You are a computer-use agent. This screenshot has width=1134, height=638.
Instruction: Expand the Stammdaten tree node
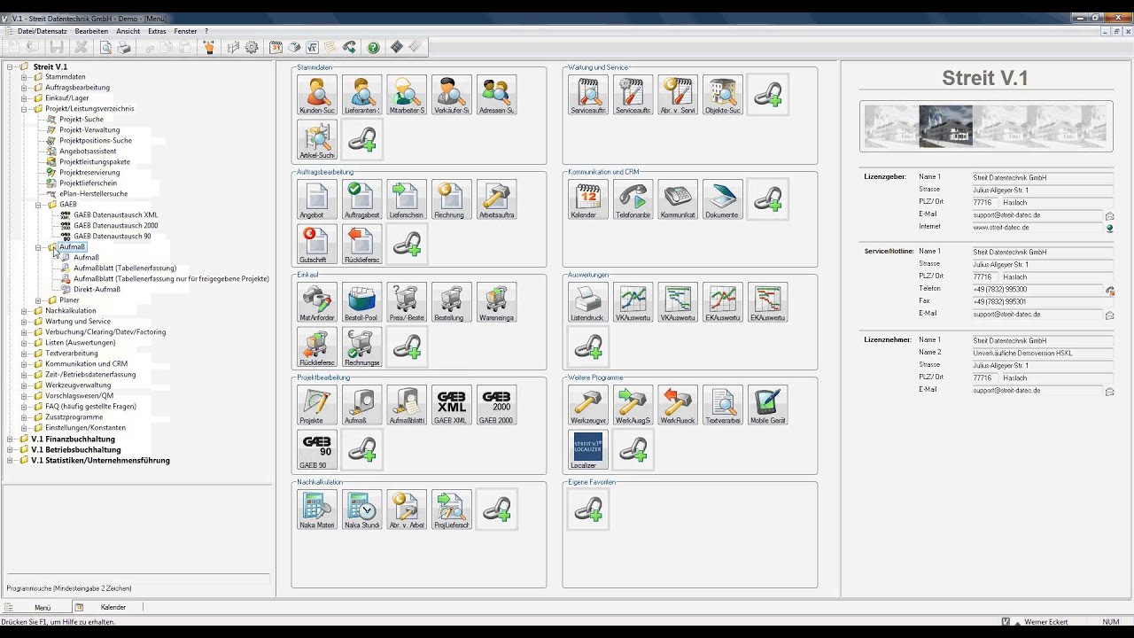pos(25,77)
